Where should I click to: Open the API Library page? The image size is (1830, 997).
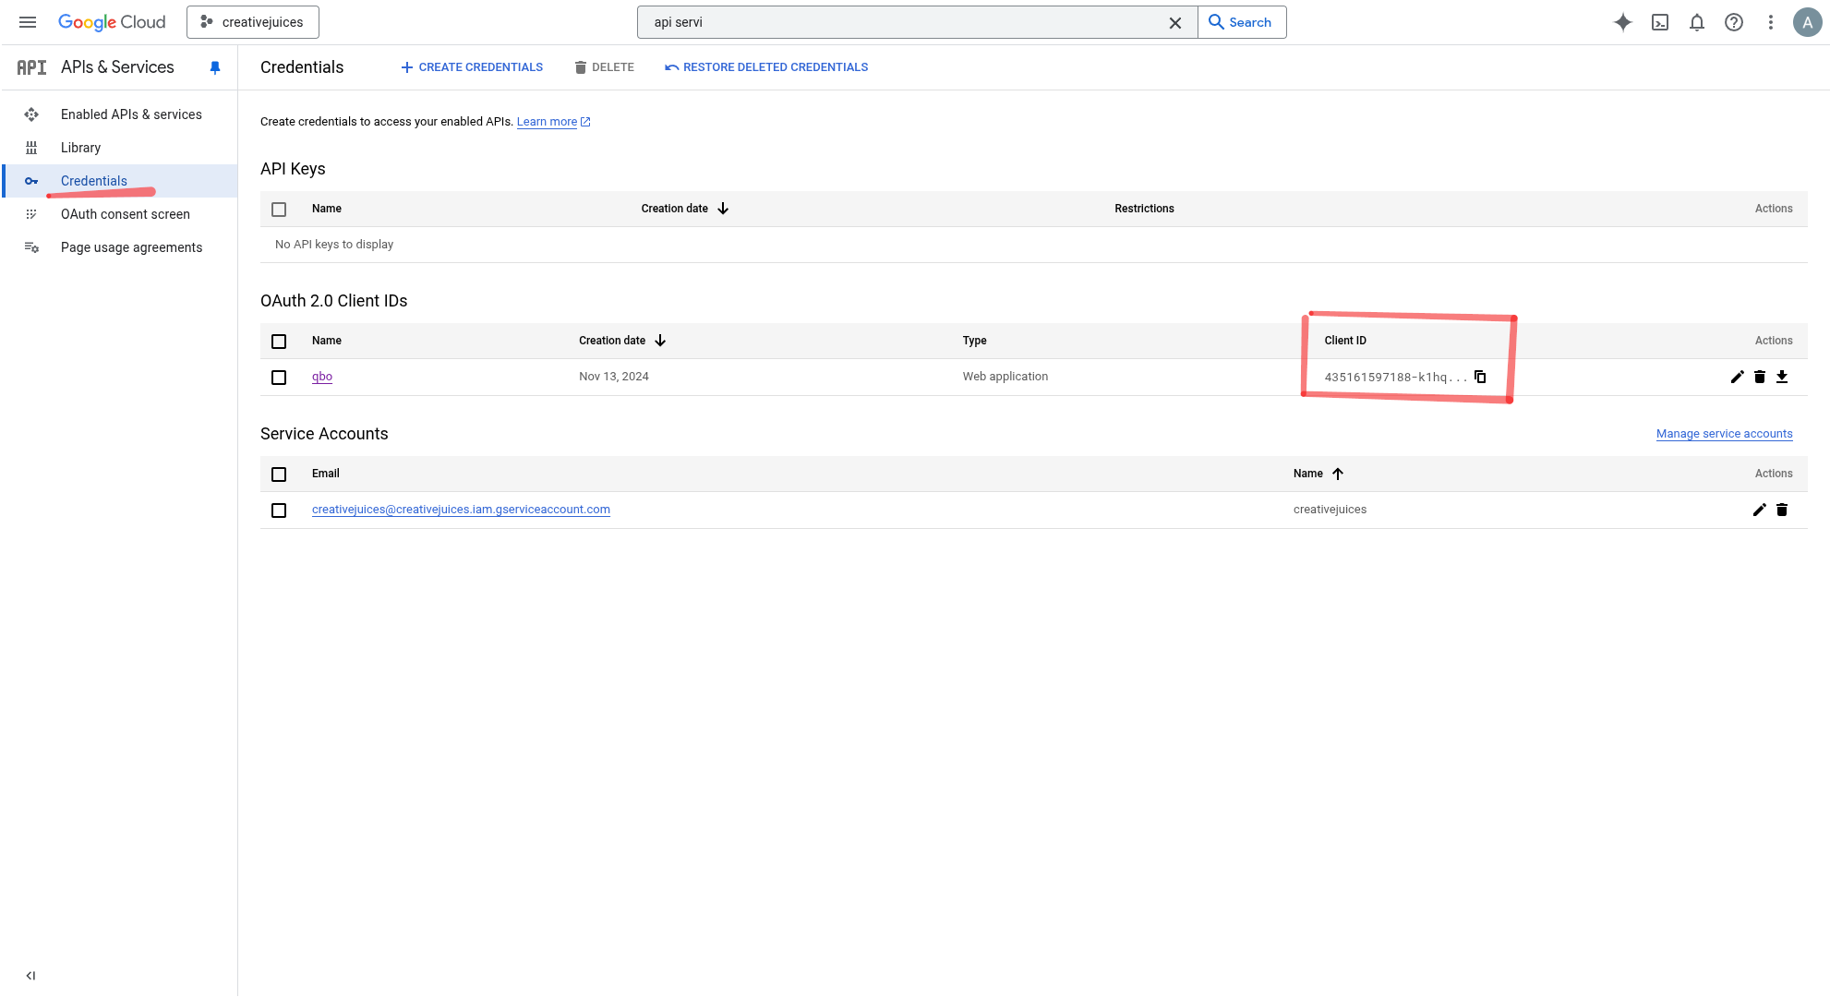point(80,147)
